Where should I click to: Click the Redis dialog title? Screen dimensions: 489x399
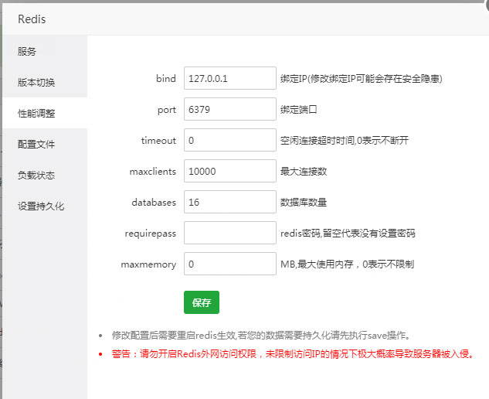[x=32, y=17]
